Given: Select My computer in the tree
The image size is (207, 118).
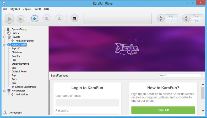Looking at the screenshot, I should coord(18,91).
